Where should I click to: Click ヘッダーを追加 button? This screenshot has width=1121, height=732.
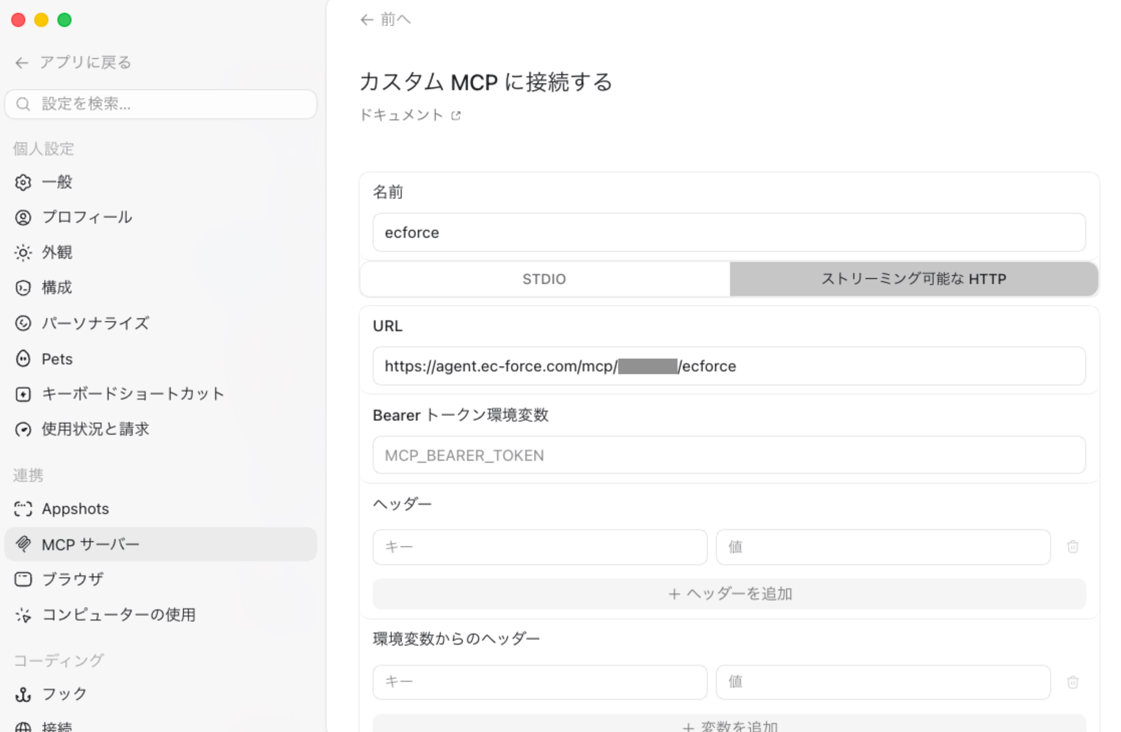[x=729, y=594]
